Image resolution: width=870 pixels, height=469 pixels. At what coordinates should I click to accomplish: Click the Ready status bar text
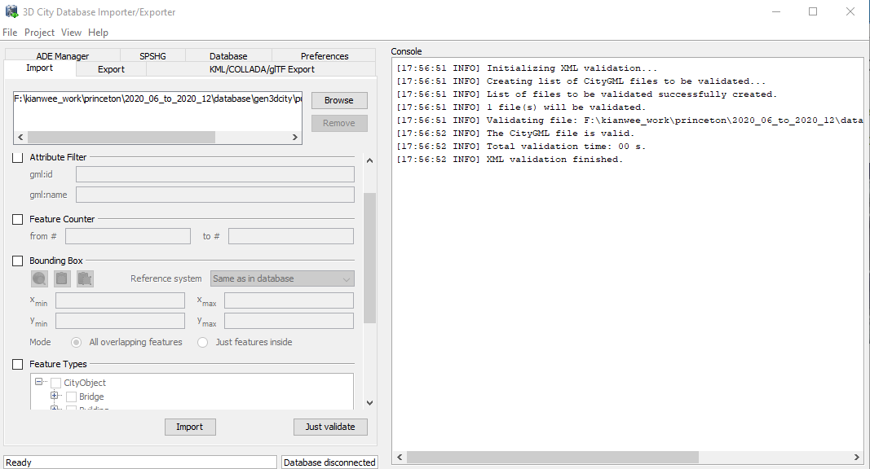[18, 462]
